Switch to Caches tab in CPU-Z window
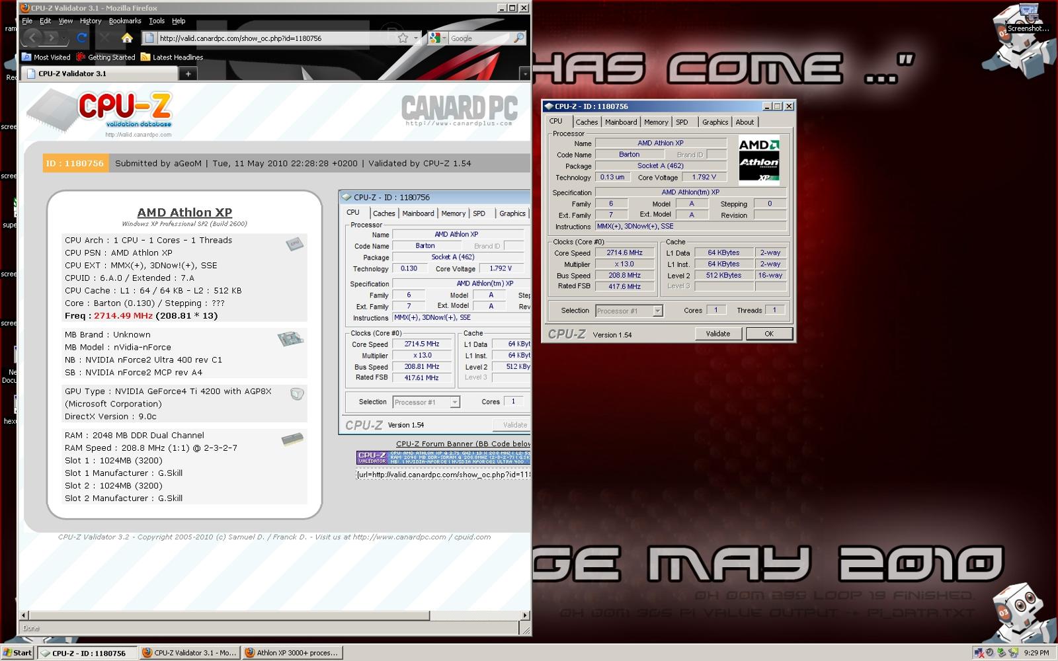Screen dimensions: 1058x661 coord(587,122)
